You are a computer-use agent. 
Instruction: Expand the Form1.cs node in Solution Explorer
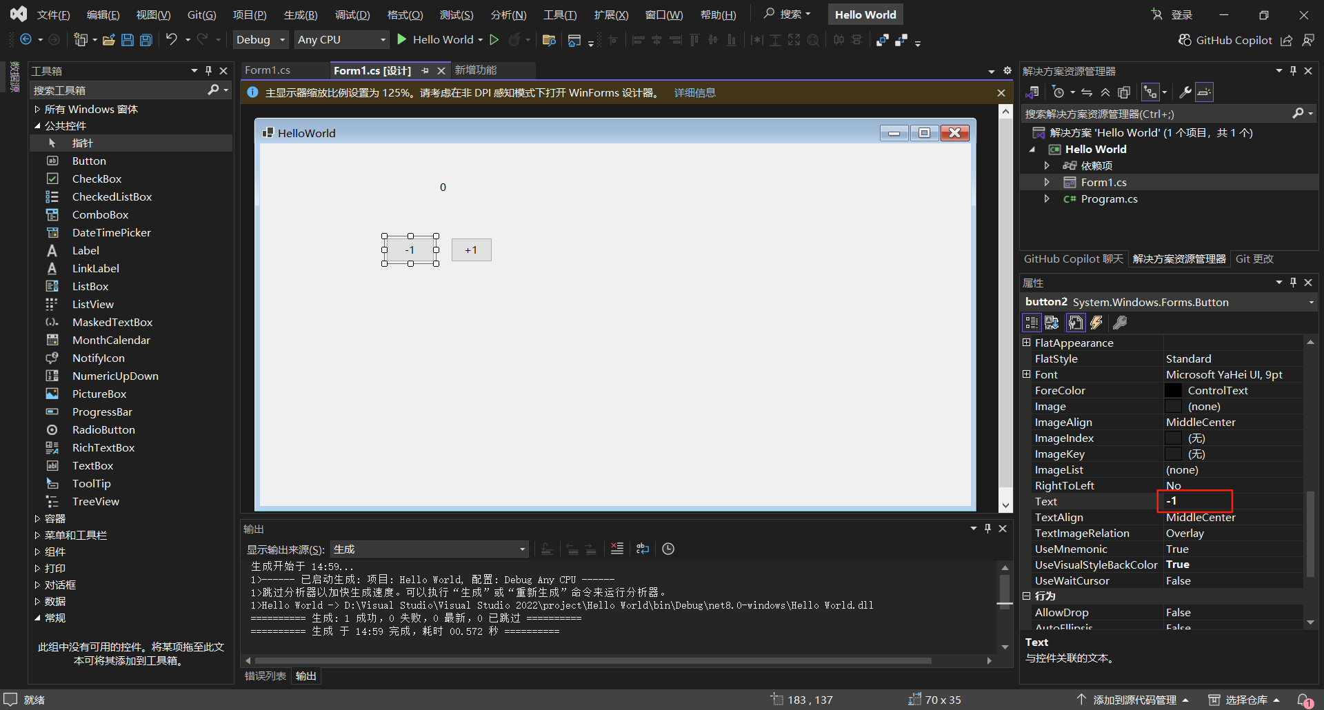tap(1047, 183)
